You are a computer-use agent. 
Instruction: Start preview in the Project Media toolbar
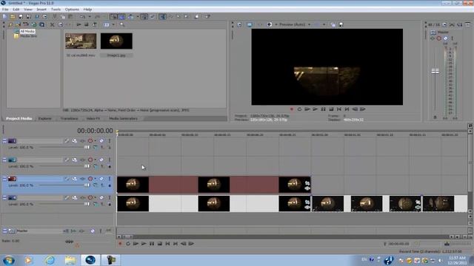pos(79,24)
